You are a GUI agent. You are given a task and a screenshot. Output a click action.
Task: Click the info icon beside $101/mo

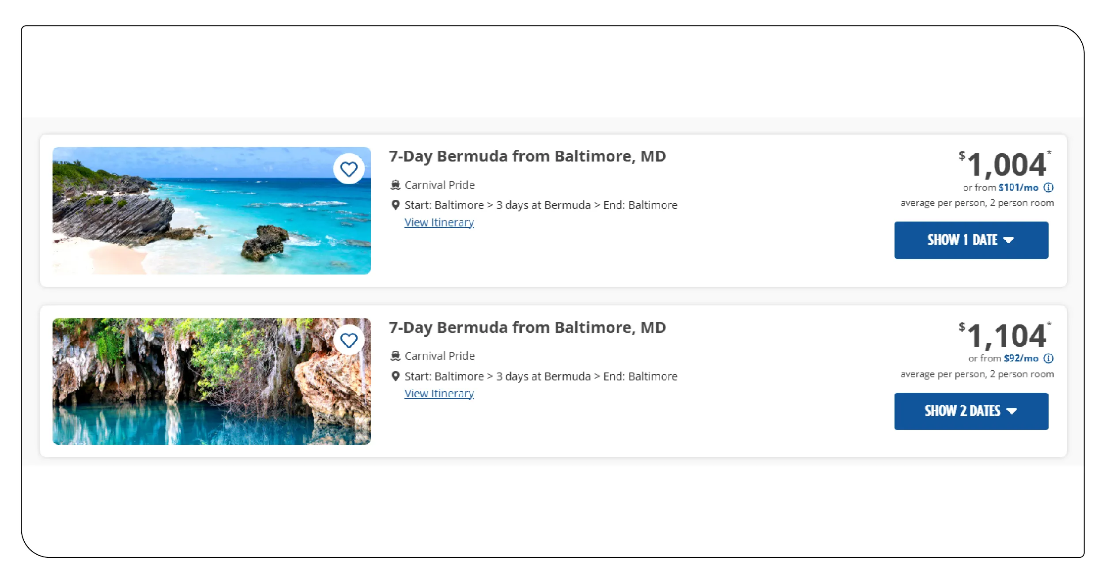(x=1049, y=188)
